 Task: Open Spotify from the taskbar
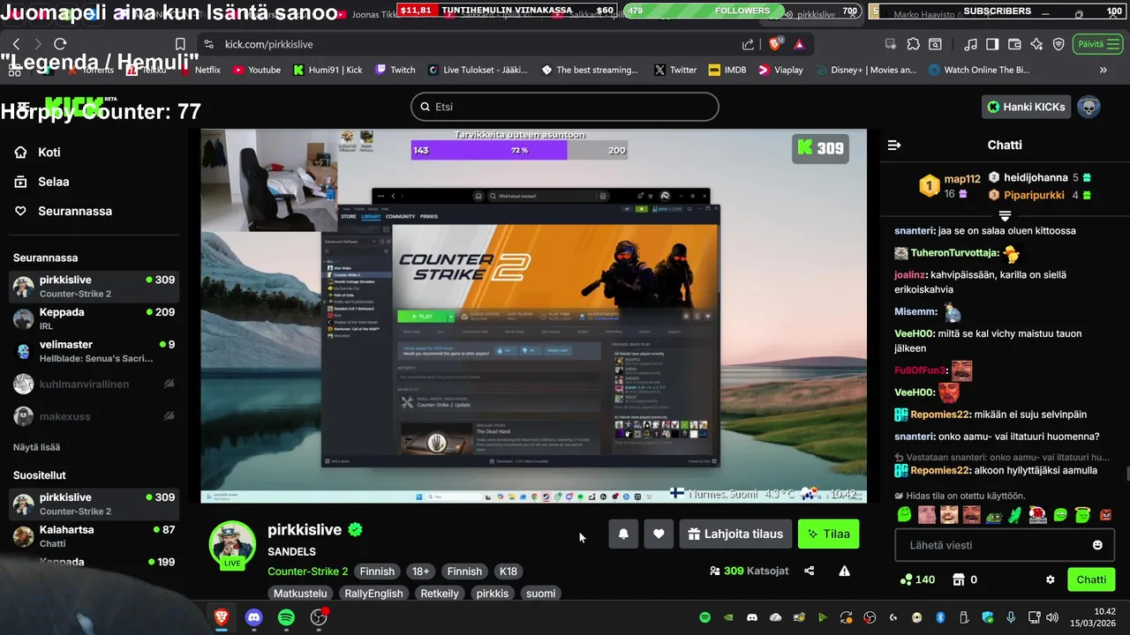(x=286, y=617)
